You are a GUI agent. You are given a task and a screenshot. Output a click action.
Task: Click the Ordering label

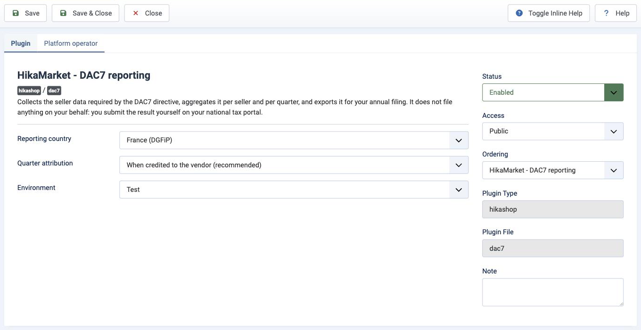pyautogui.click(x=495, y=154)
